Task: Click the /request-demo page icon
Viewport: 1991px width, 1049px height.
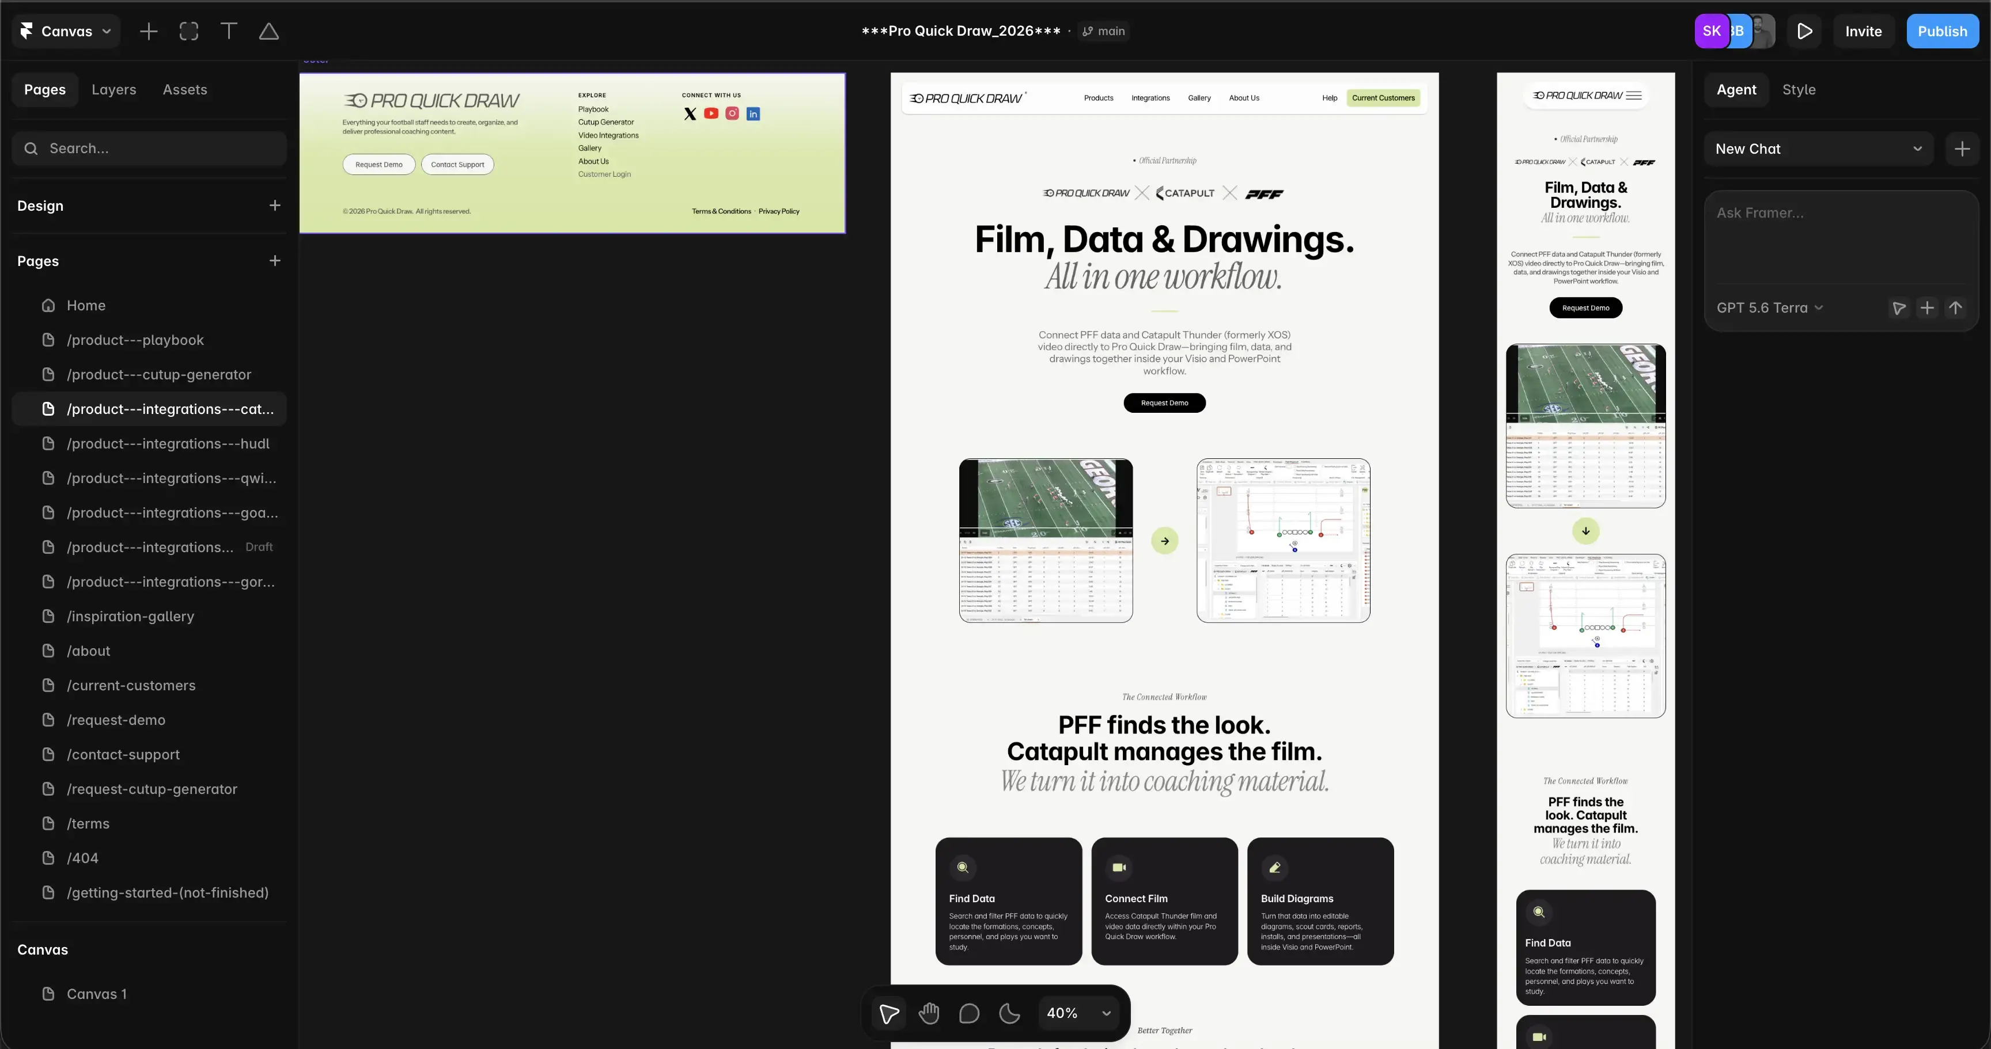Action: [x=48, y=720]
